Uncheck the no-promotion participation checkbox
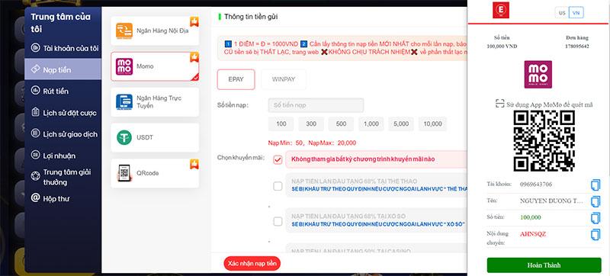Screen dimensions: 610x276 [278, 159]
